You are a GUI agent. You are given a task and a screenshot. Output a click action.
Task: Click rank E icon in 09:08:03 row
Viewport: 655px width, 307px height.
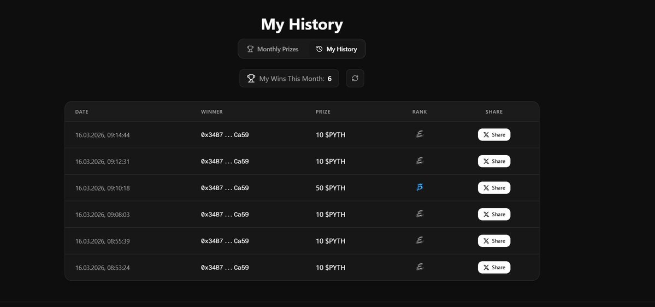tap(420, 214)
